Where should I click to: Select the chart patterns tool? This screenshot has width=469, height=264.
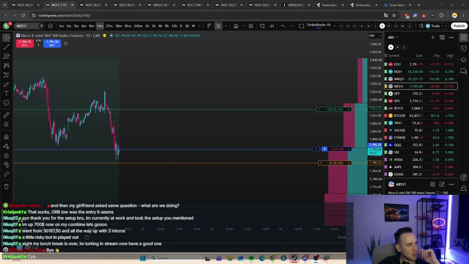tap(6, 65)
